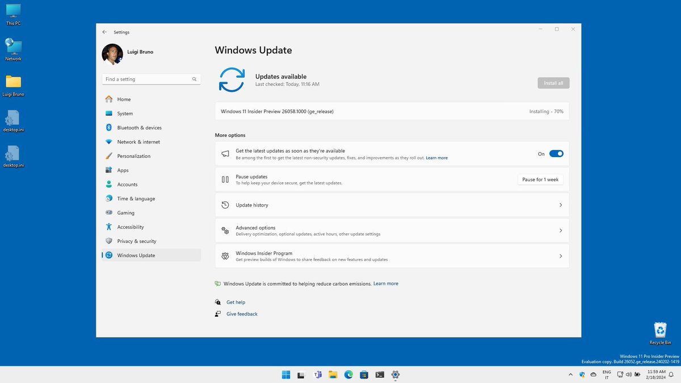
Task: Click the Installing - 70% status
Action: pos(547,111)
